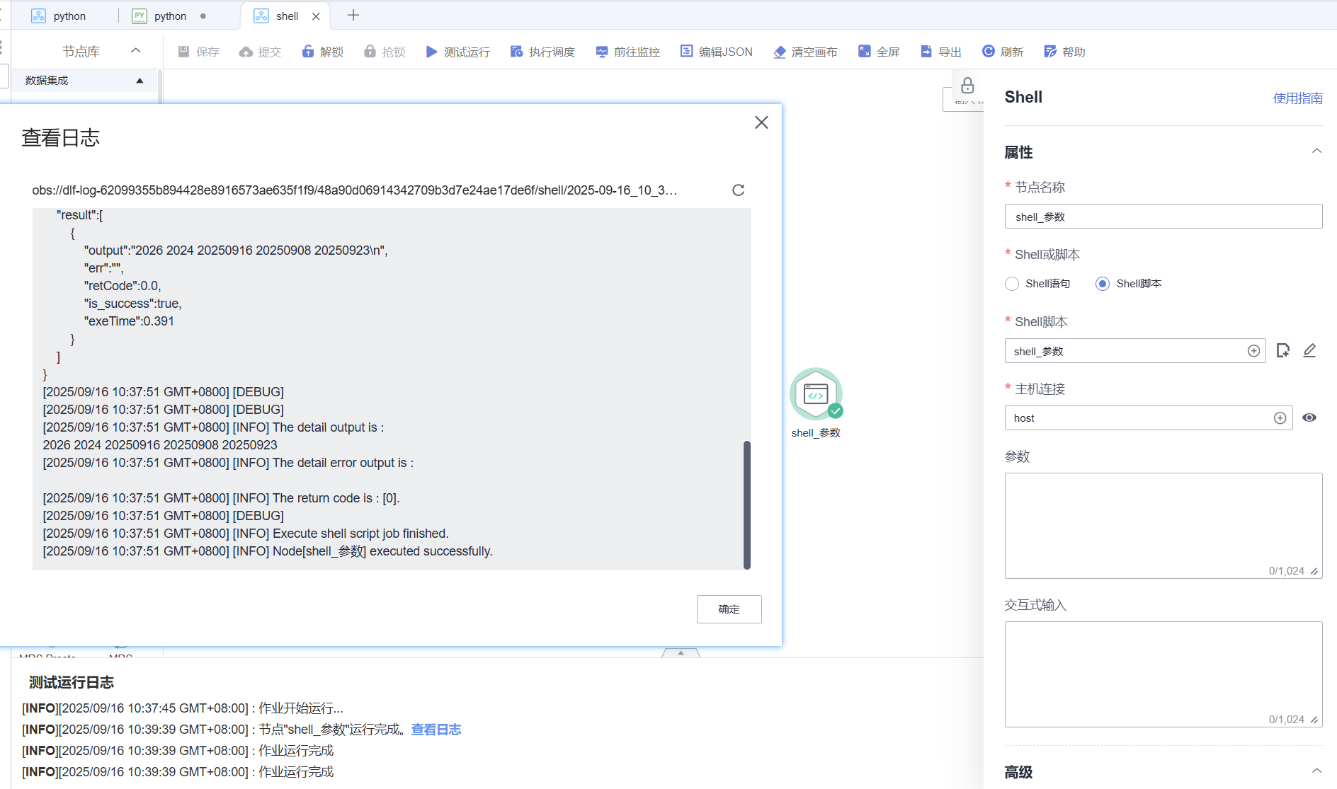Screen dimensions: 1337x789
Task: Close the 查看日志 dialog
Action: (x=761, y=122)
